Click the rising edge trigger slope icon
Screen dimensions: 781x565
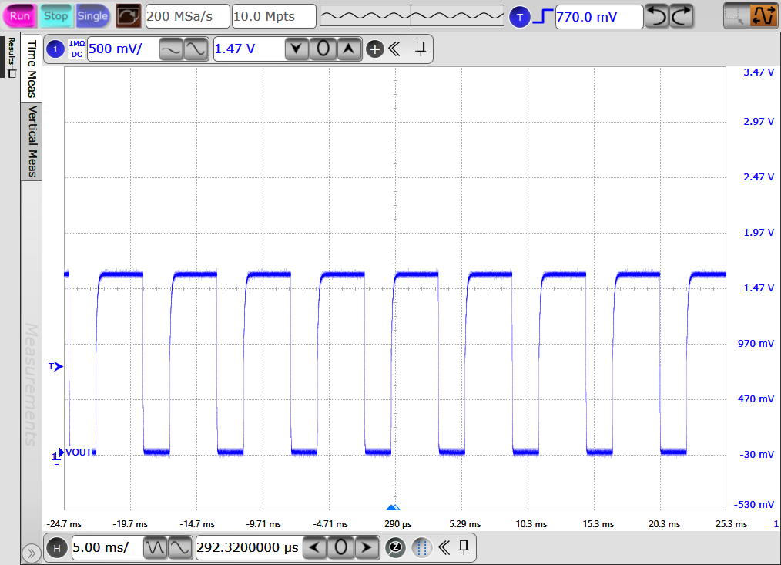pos(543,16)
